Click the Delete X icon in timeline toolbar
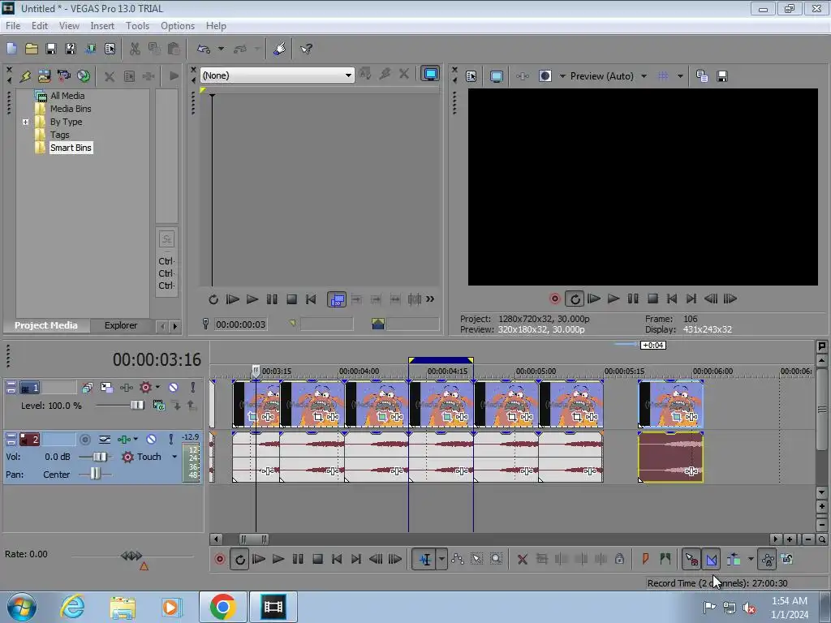 (522, 560)
